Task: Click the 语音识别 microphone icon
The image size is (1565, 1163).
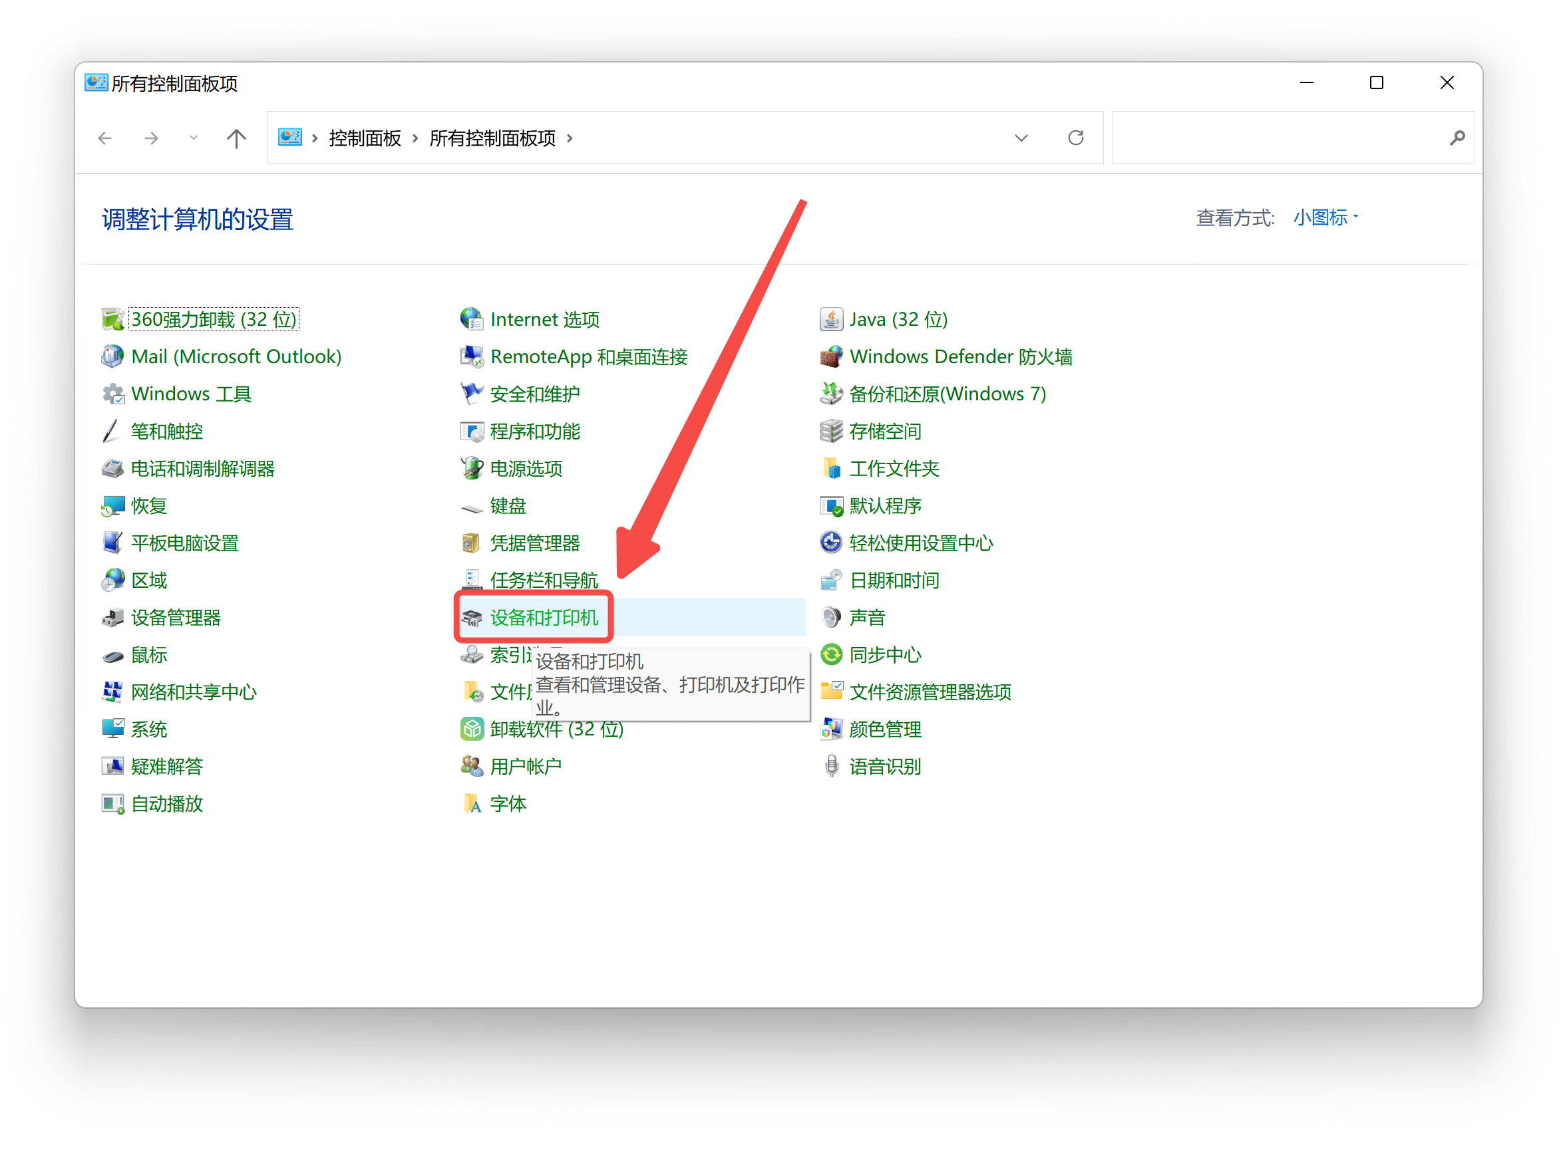Action: pyautogui.click(x=831, y=767)
